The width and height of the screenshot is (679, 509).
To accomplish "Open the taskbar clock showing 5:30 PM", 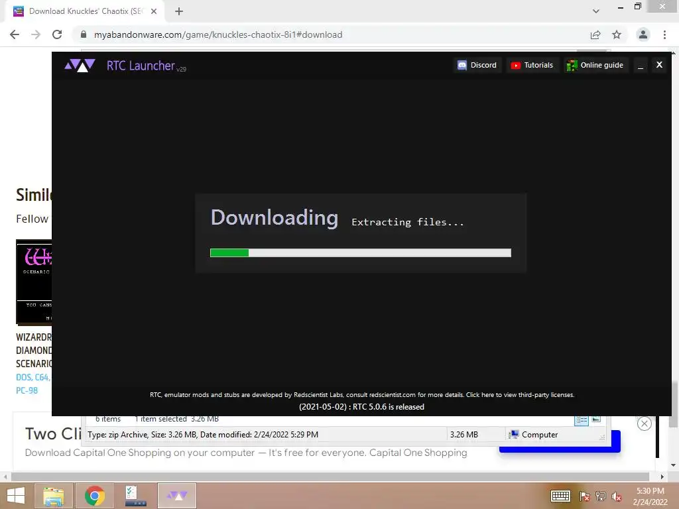I will [x=650, y=496].
